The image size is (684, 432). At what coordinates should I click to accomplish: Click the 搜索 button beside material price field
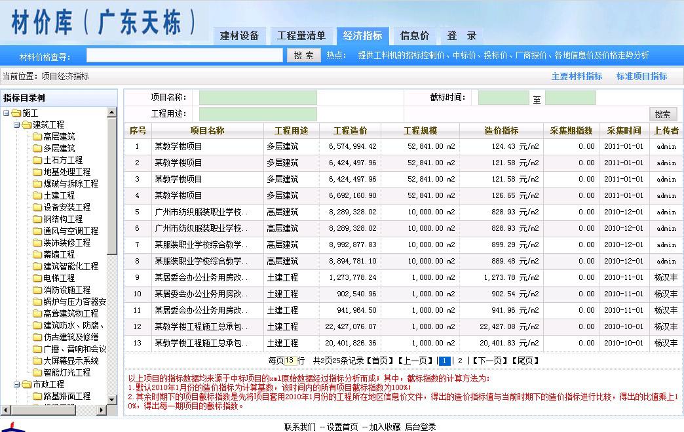(x=304, y=56)
